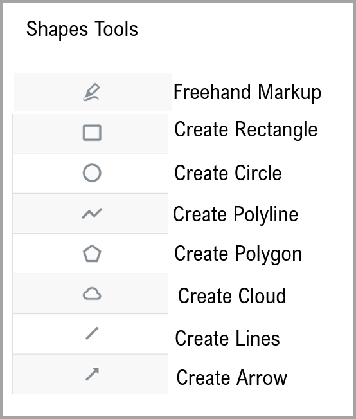356x419 pixels.
Task: Click the Create Lines text label
Action: pos(227,339)
